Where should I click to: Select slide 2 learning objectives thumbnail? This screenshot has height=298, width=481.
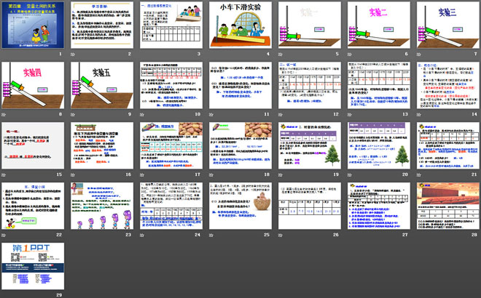point(102,25)
